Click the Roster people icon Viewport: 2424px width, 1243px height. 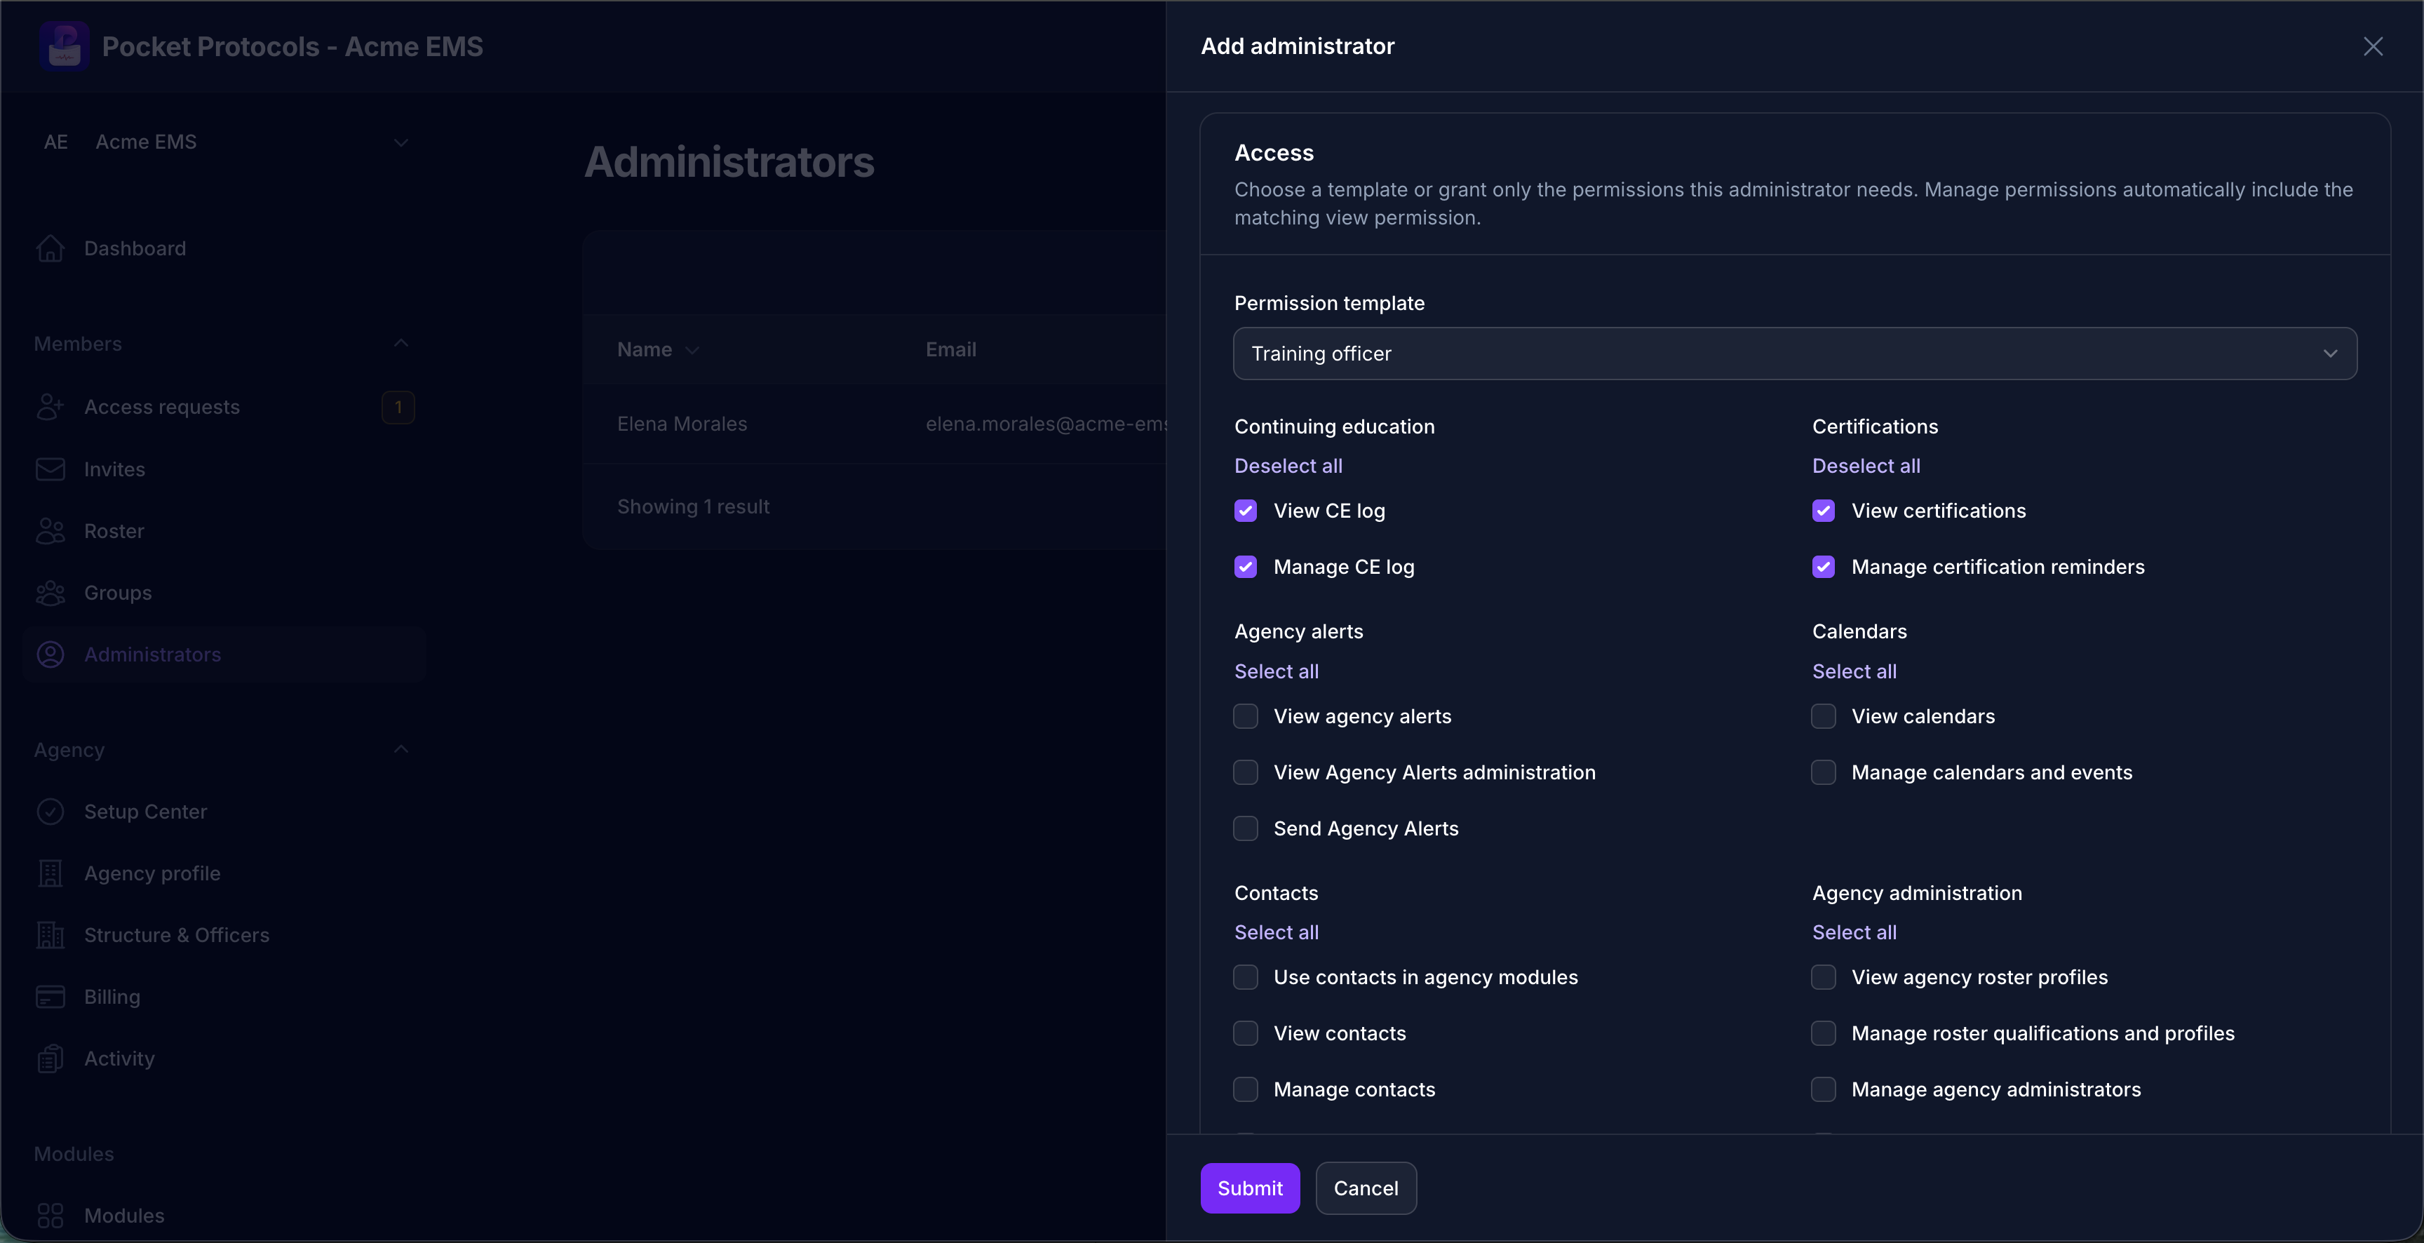[x=50, y=531]
